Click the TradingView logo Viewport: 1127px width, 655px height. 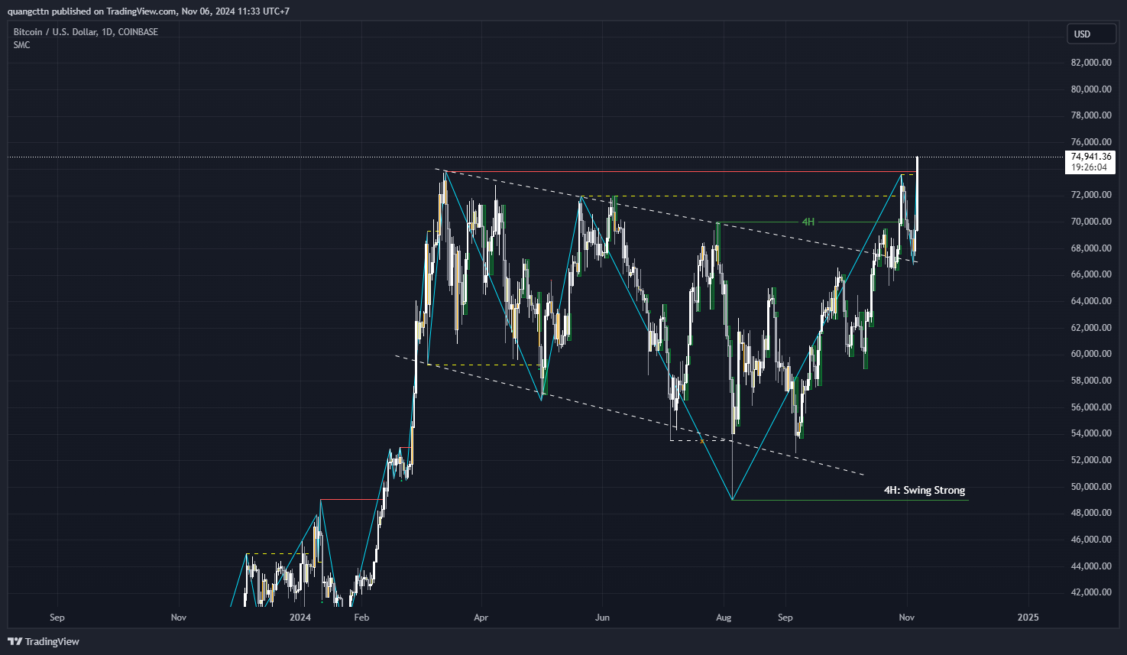[x=44, y=641]
